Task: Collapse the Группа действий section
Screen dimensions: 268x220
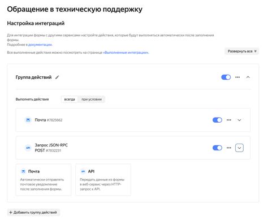Action: pos(248,77)
